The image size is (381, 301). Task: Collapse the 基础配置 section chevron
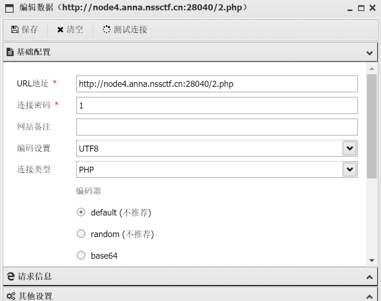[x=370, y=53]
